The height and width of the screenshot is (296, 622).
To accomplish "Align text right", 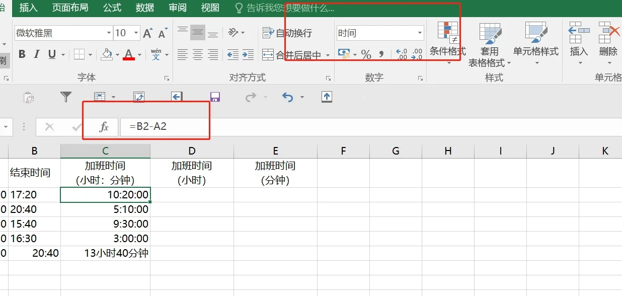I will click(213, 54).
